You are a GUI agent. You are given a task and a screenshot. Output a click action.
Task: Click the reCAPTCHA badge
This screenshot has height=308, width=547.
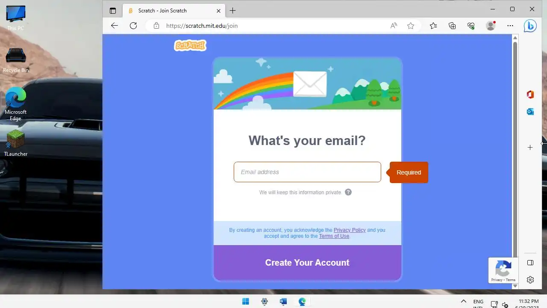pyautogui.click(x=503, y=270)
